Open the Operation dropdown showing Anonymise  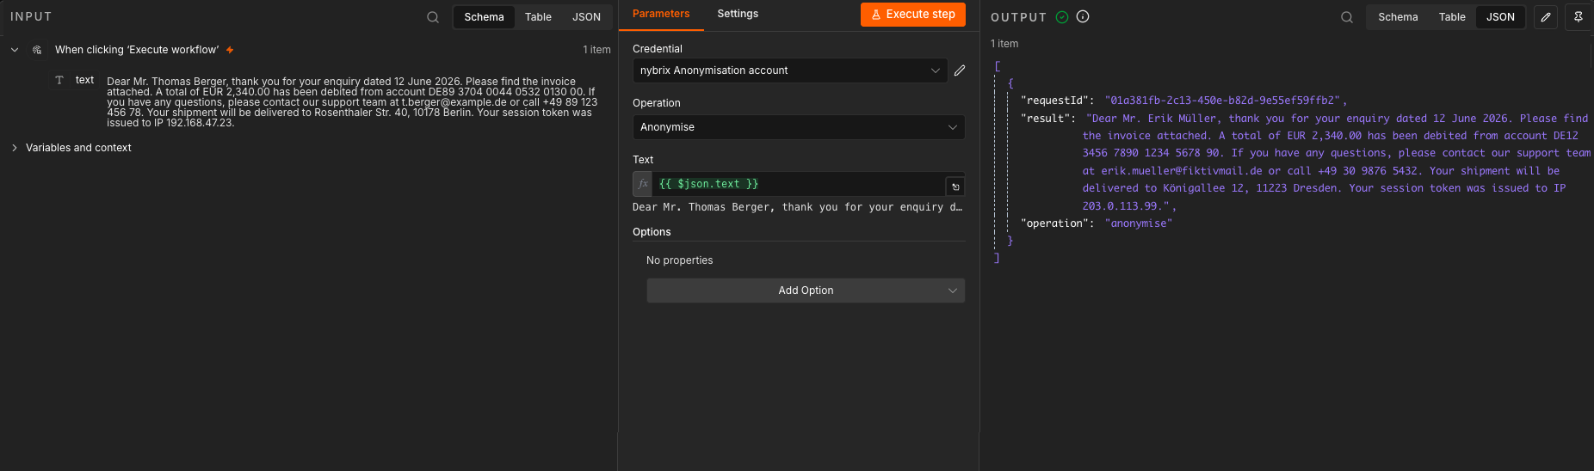[x=799, y=127]
